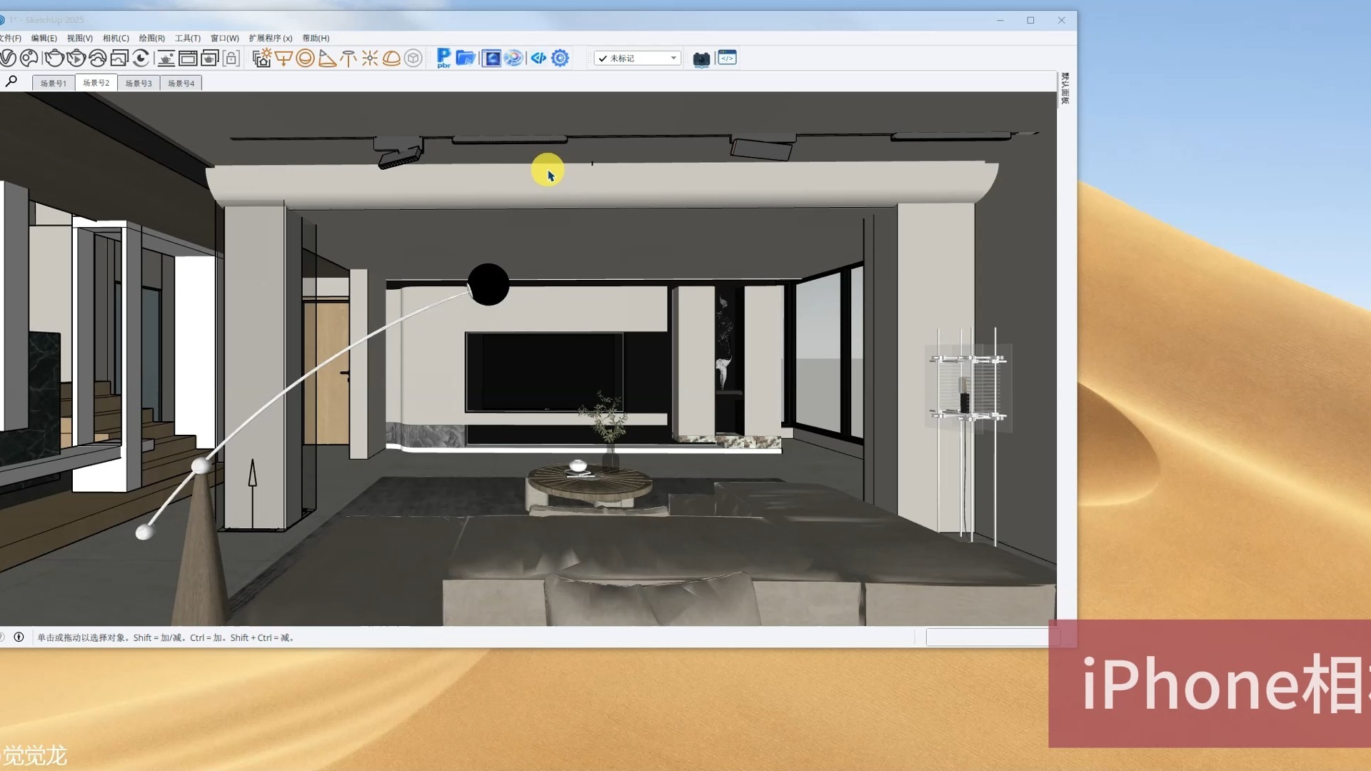Switch to scene tab 场景号1

click(54, 83)
